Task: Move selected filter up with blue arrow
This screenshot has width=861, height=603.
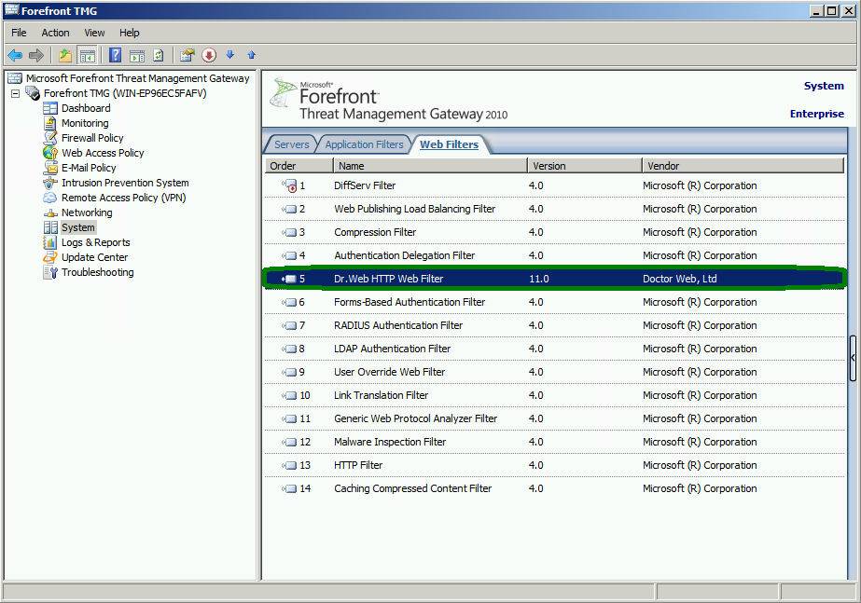Action: pyautogui.click(x=252, y=55)
